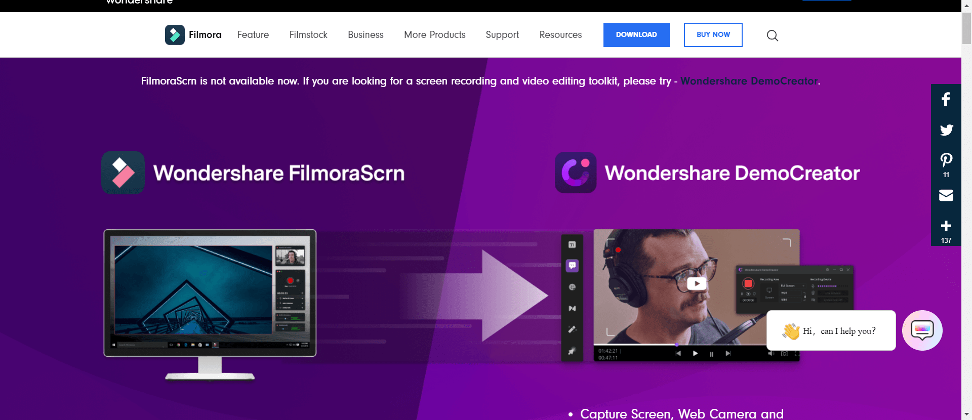Play the DemoCreator video with center play button
Viewport: 972px width, 420px height.
(697, 284)
